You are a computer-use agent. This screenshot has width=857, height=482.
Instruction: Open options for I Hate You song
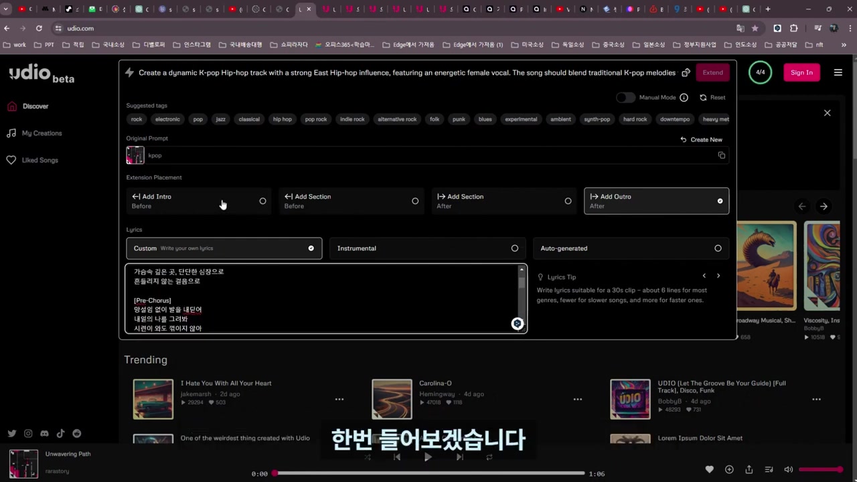[x=339, y=400]
